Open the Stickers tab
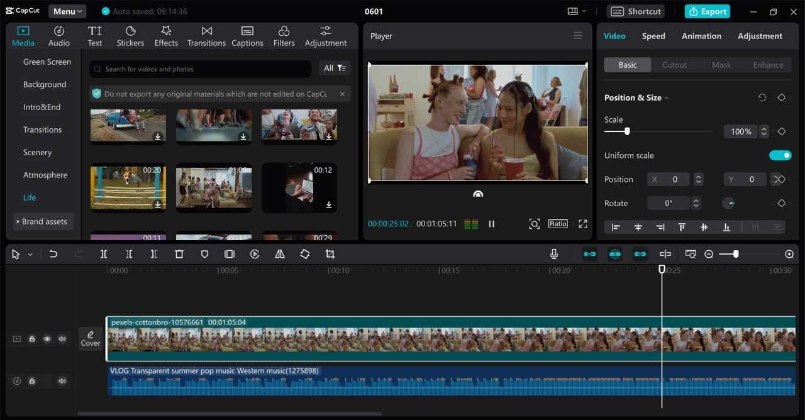805x420 pixels. click(130, 36)
